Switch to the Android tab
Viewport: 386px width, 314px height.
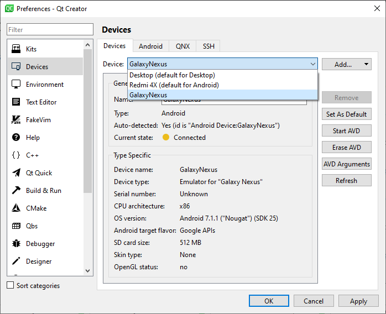[x=150, y=46]
